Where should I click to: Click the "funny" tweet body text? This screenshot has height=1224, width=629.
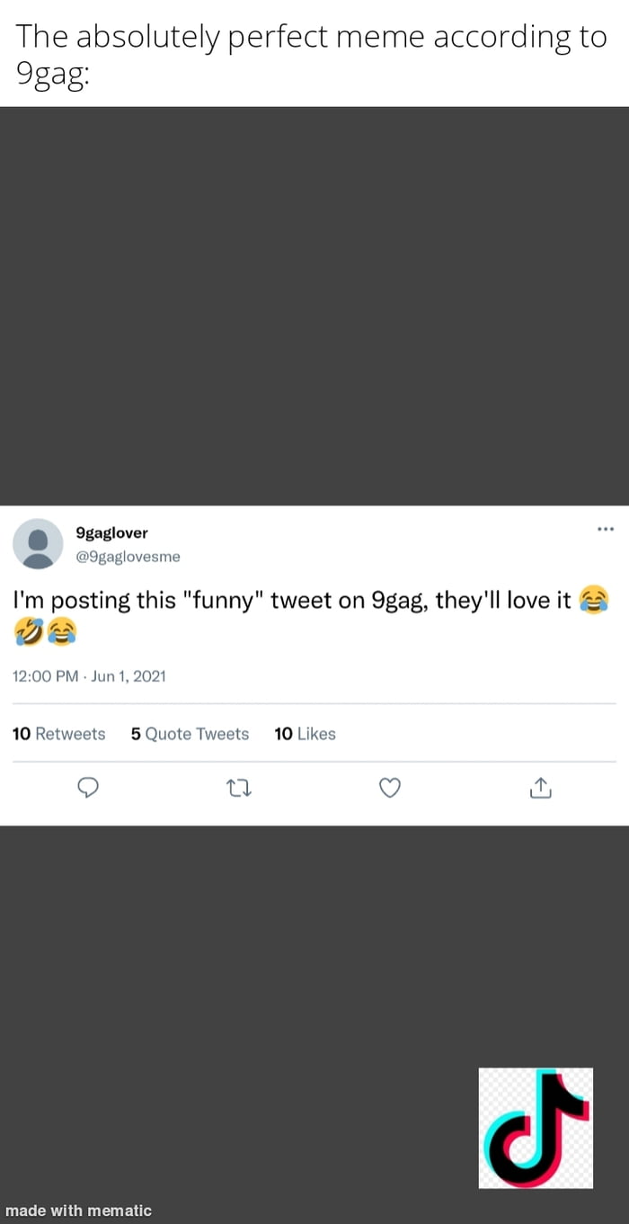tap(292, 601)
